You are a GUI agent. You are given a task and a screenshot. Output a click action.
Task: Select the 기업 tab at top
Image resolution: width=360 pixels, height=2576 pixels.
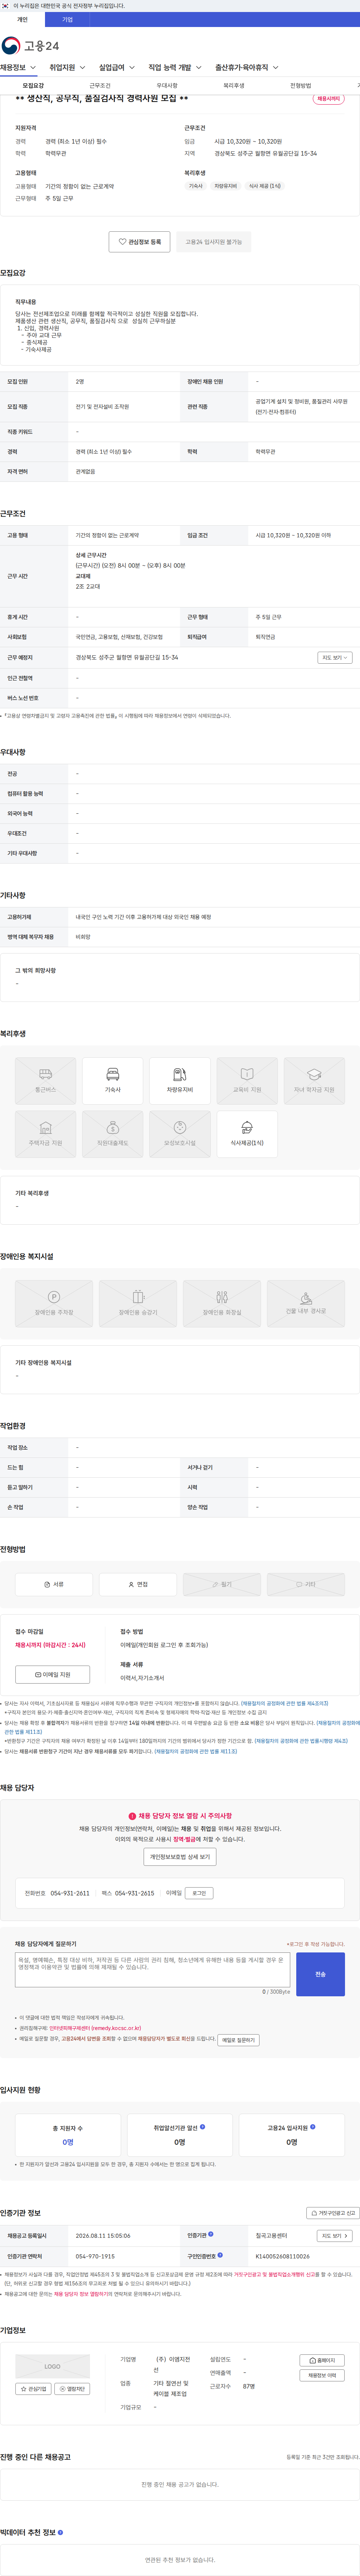point(67,19)
